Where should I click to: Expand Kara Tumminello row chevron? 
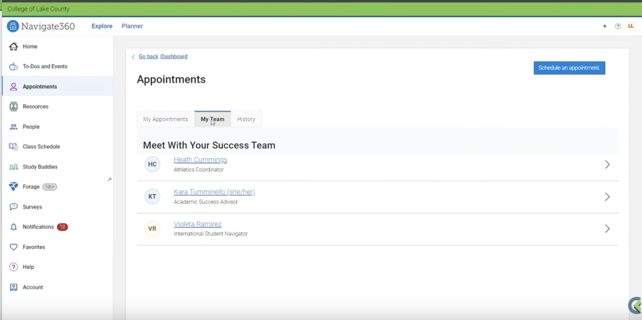coord(607,197)
